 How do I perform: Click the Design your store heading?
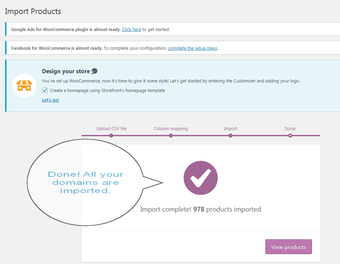coord(66,71)
